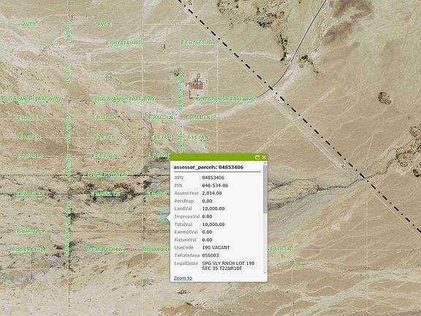
Task: Click the UseCode value 190 VACANT
Action: pos(216,247)
